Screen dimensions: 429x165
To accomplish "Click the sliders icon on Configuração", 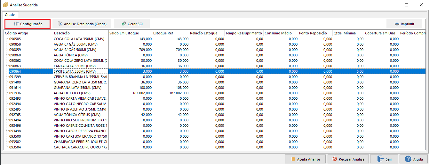I will coord(16,24).
